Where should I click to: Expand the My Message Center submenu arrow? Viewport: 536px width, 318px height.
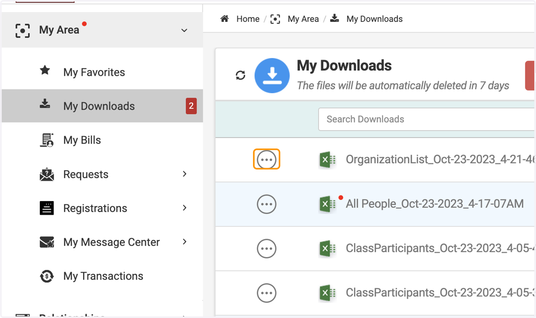[x=184, y=241]
